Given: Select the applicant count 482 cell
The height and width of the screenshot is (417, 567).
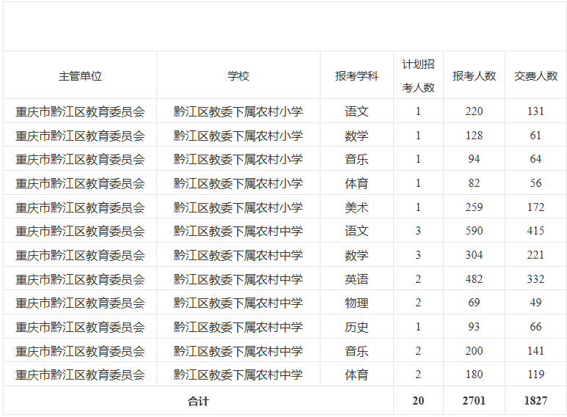Looking at the screenshot, I should (x=474, y=279).
